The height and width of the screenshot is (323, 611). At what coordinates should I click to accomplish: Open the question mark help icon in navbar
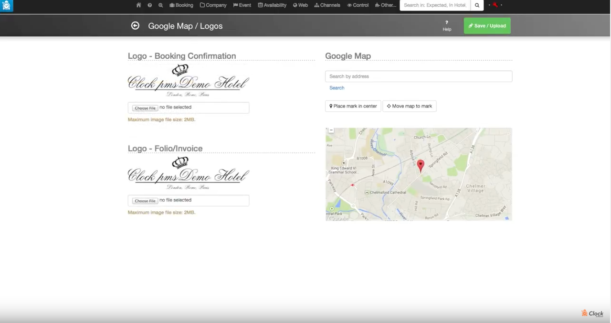click(x=150, y=5)
